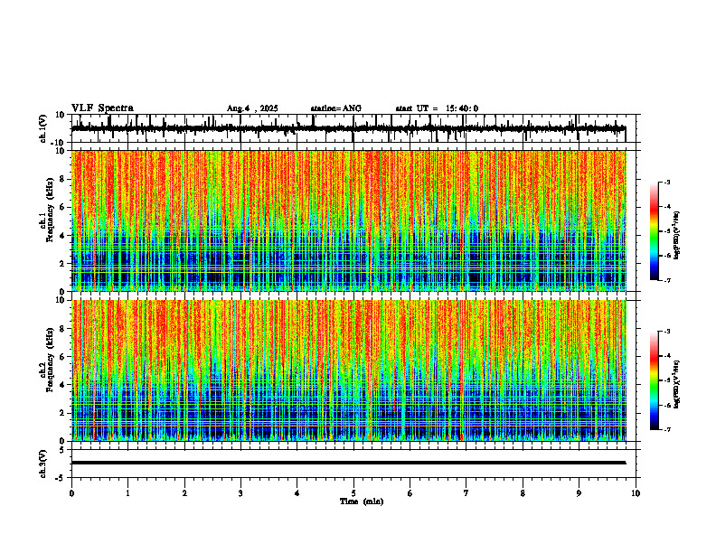Viewport: 716px width, 553px height.
Task: Click the '-3' label on lower color scale
Action: (x=667, y=332)
